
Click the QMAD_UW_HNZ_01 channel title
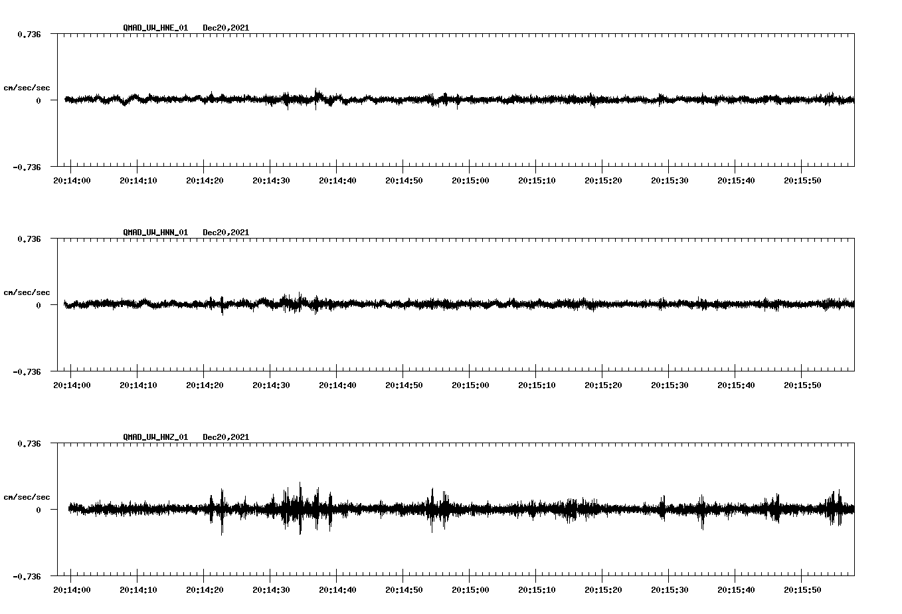pos(155,437)
